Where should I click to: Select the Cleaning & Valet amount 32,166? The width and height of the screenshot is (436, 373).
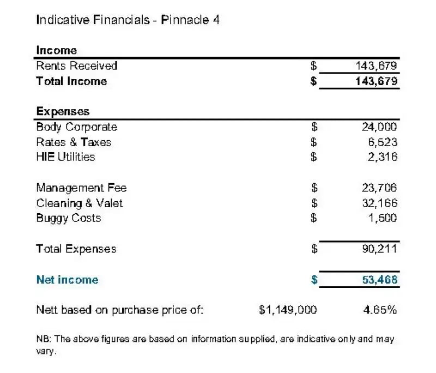tap(380, 203)
